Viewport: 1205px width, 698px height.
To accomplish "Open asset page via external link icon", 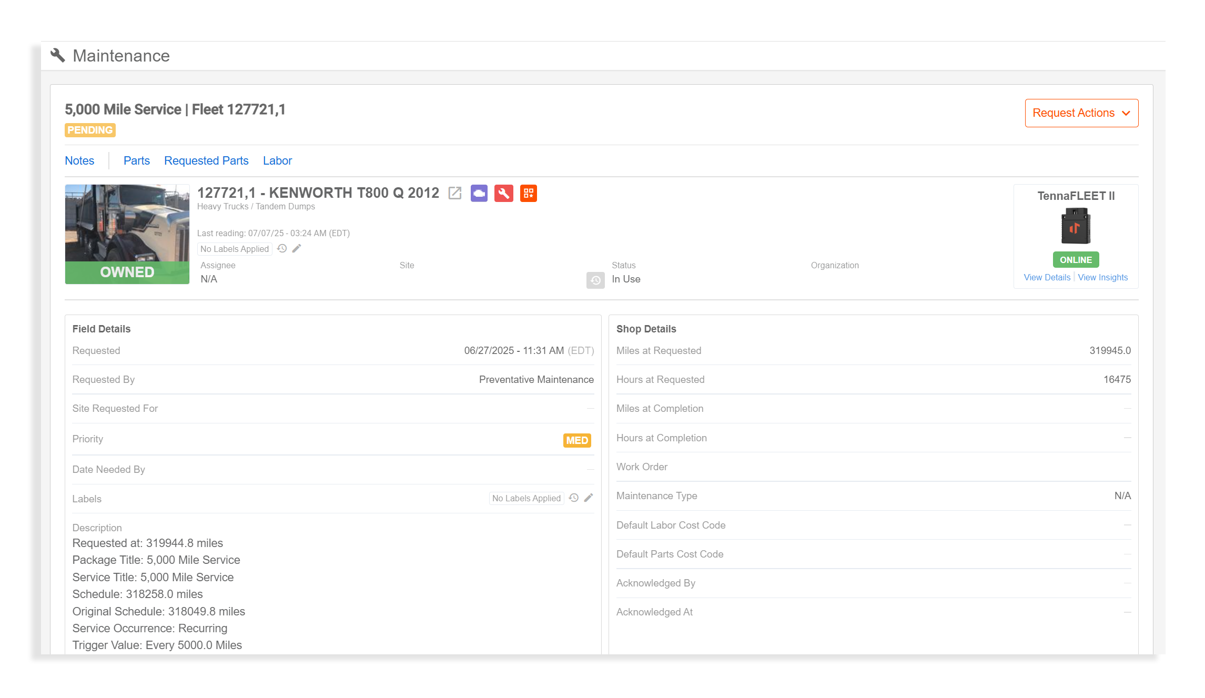I will coord(454,194).
